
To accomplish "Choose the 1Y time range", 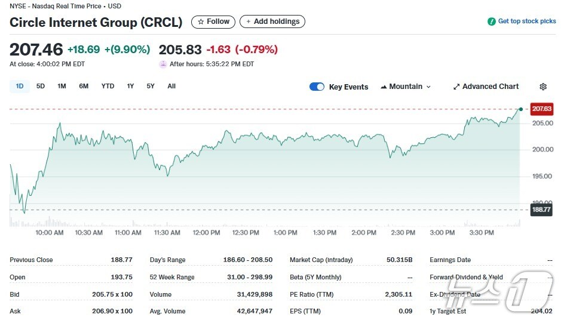I will coord(130,86).
